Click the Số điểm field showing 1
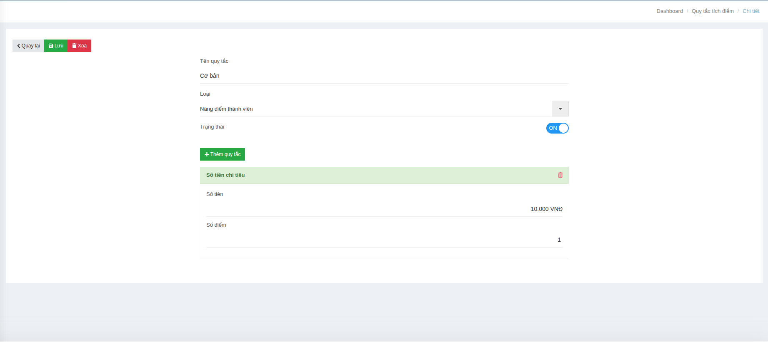Screen dimensions: 768x342 (x=383, y=240)
